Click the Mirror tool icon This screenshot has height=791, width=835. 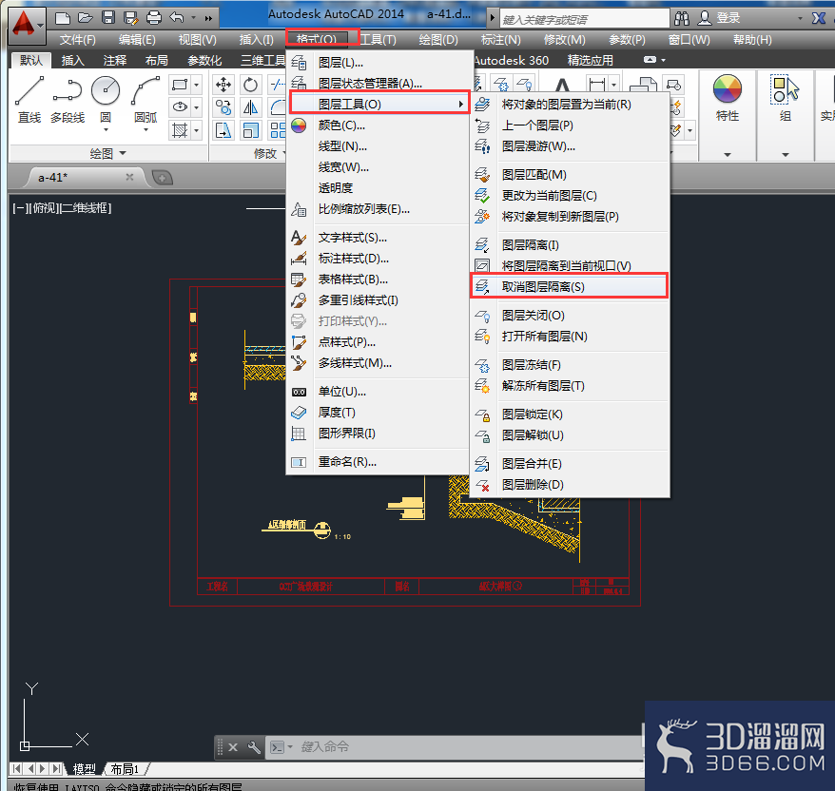pos(250,107)
